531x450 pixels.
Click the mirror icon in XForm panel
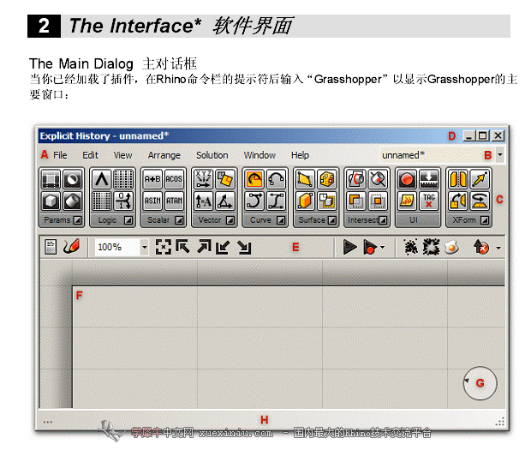(x=458, y=179)
